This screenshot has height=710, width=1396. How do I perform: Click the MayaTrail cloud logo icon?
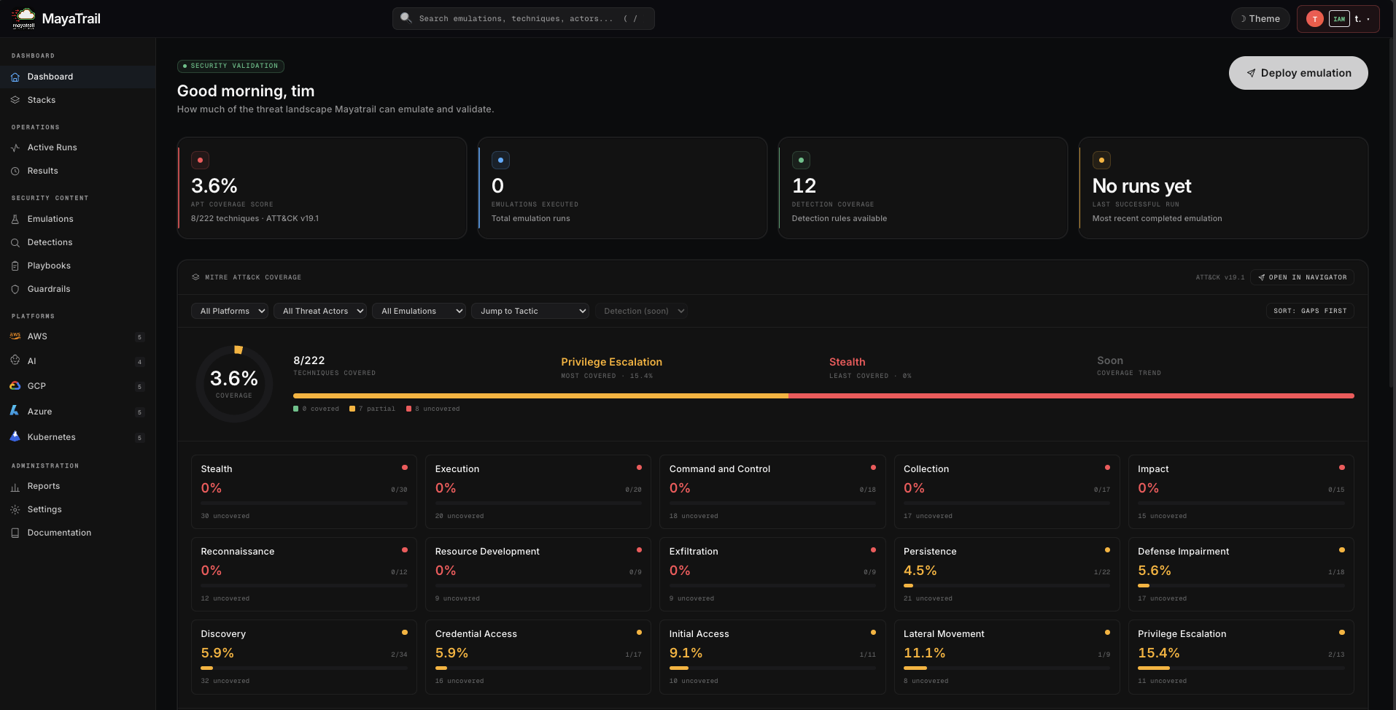[x=24, y=18]
